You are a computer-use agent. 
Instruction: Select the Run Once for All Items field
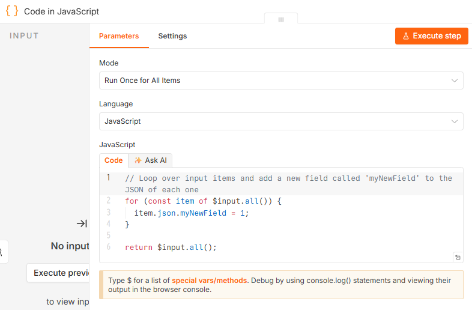(x=281, y=81)
